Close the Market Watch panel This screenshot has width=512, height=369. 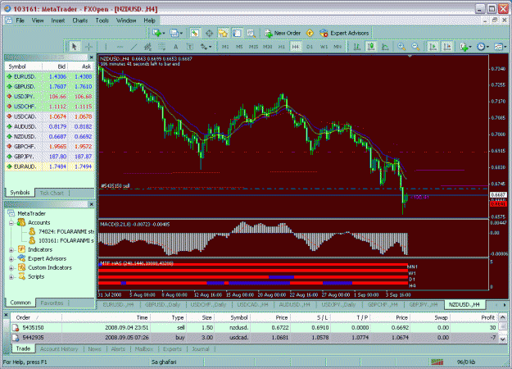point(92,57)
